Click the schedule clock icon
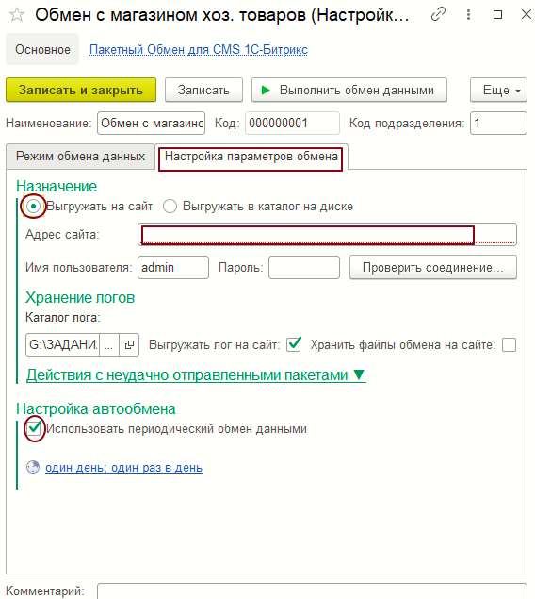The width and height of the screenshot is (535, 599). click(x=33, y=467)
